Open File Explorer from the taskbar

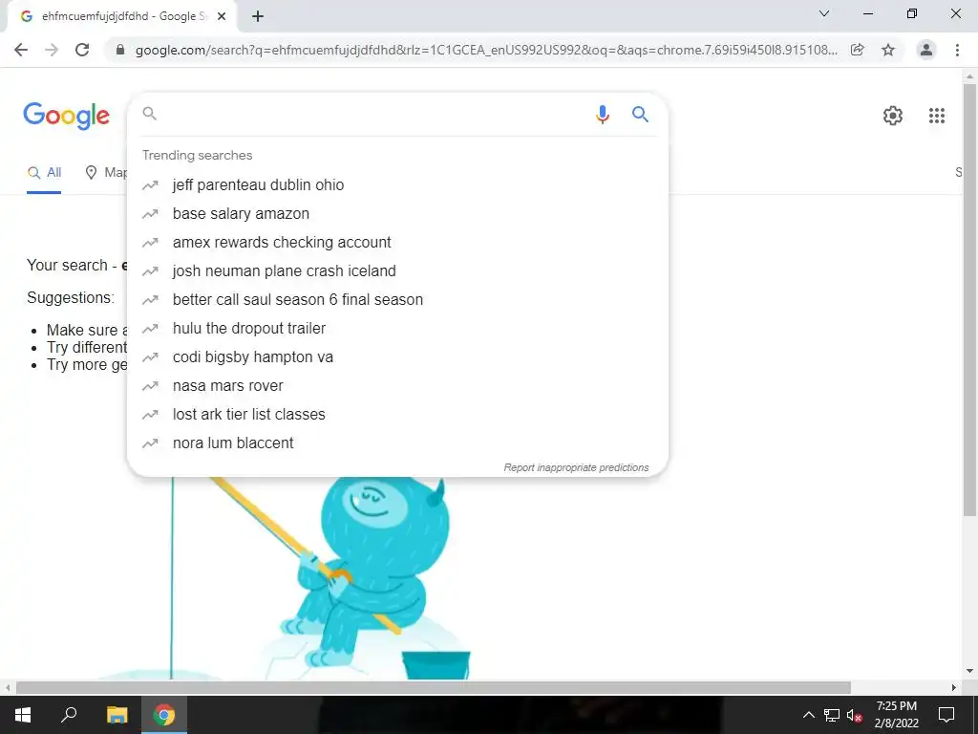tap(117, 715)
